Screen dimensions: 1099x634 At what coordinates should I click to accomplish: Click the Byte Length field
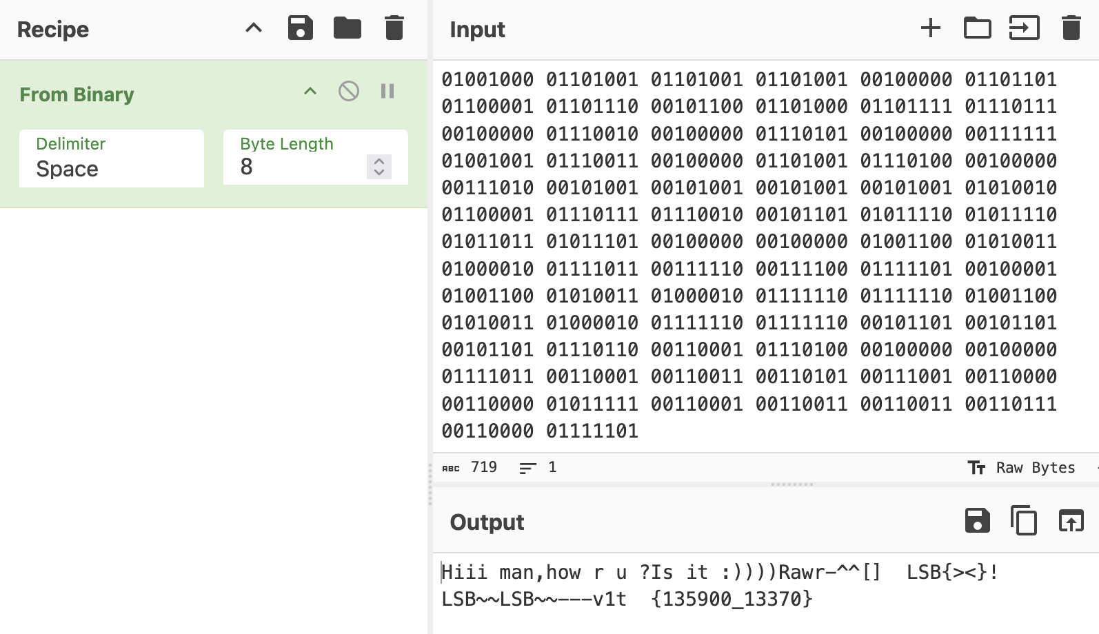pos(296,167)
